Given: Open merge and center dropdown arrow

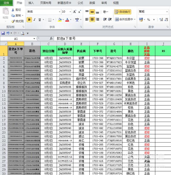Looking at the screenshot, I should [135, 19].
